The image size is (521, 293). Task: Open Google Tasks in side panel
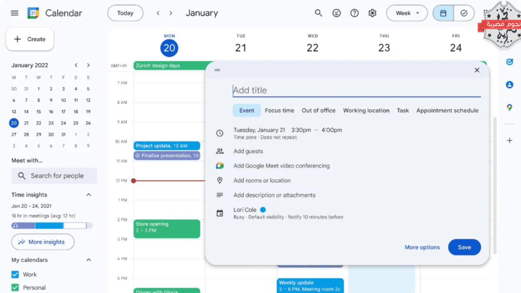510,62
